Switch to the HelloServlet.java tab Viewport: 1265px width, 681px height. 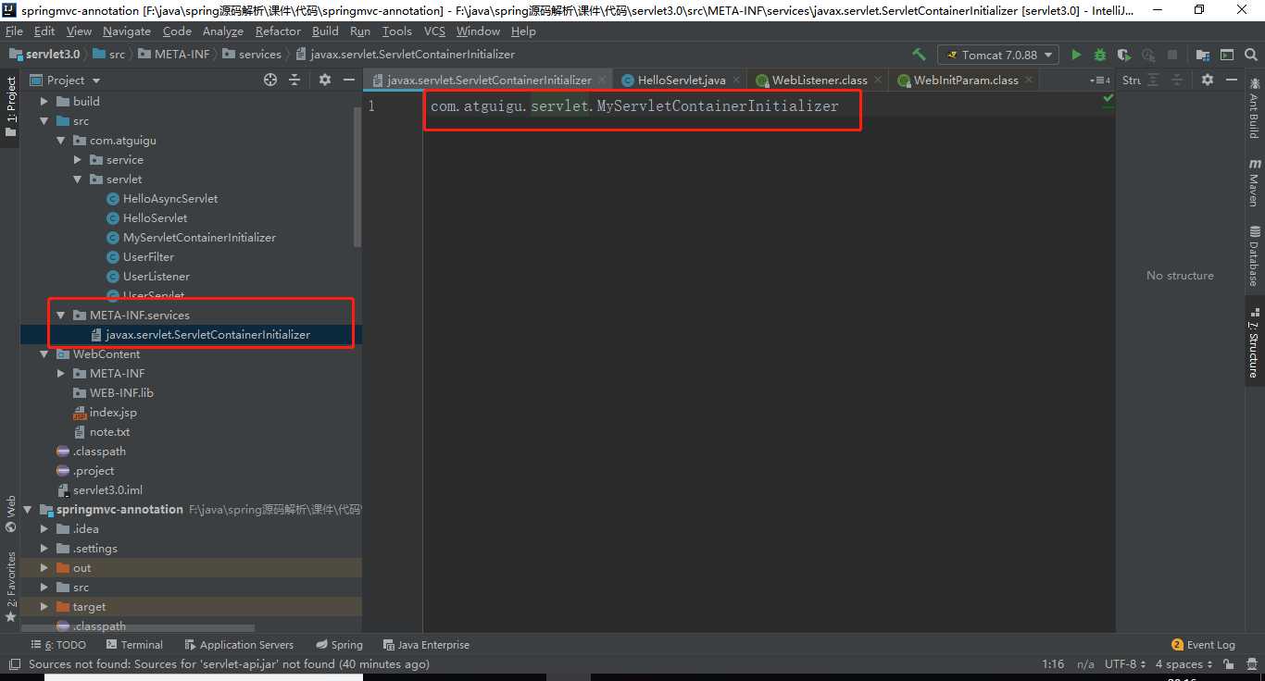point(681,80)
